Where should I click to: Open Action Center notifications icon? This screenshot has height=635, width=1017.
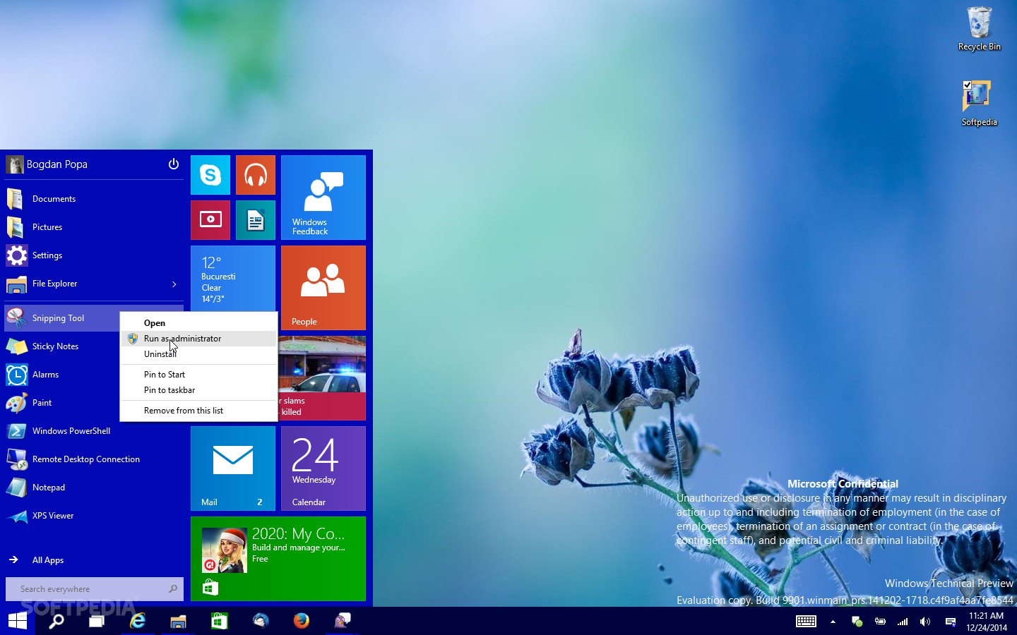951,622
